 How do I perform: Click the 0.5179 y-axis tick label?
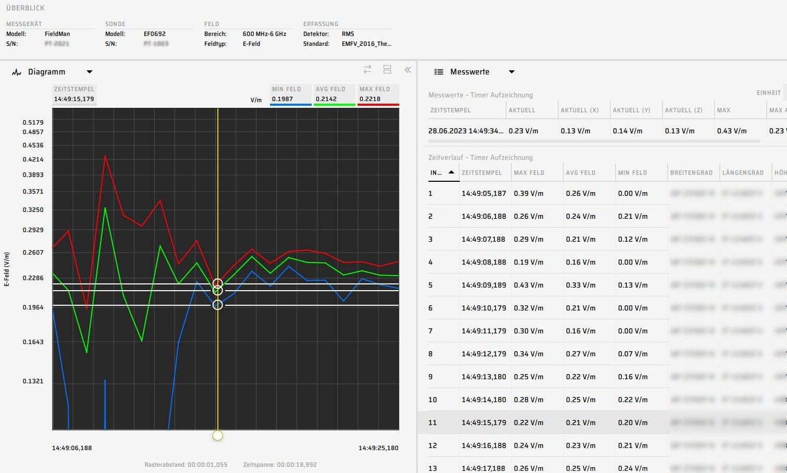[33, 122]
